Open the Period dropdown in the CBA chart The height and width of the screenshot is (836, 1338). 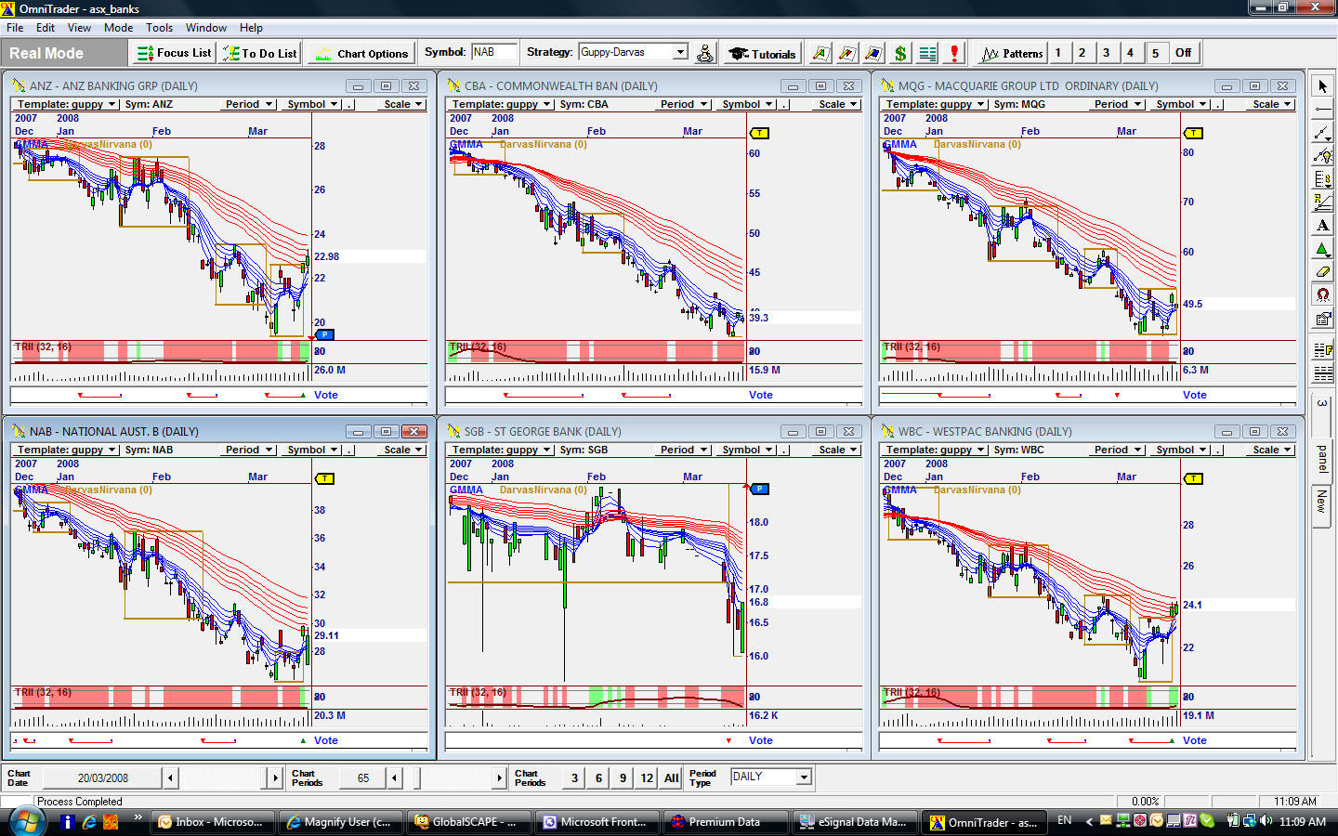coord(684,104)
